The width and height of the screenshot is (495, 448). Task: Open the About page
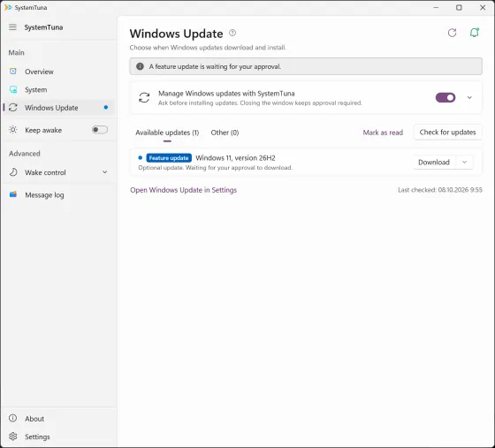[58, 419]
